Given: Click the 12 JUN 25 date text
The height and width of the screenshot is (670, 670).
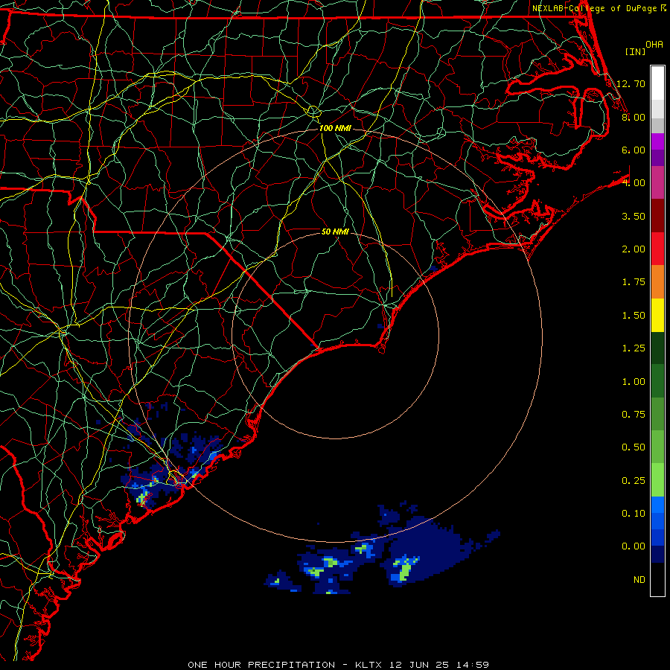Looking at the screenshot, I should 418,665.
